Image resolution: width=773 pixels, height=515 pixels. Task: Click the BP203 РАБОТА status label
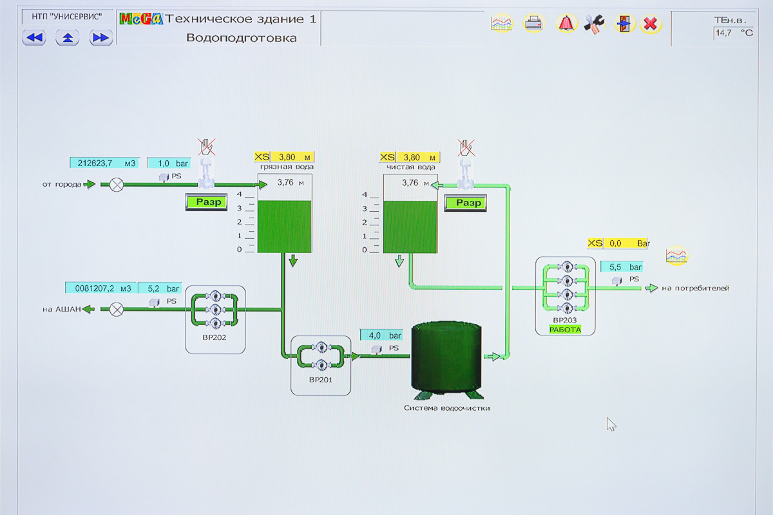(565, 330)
